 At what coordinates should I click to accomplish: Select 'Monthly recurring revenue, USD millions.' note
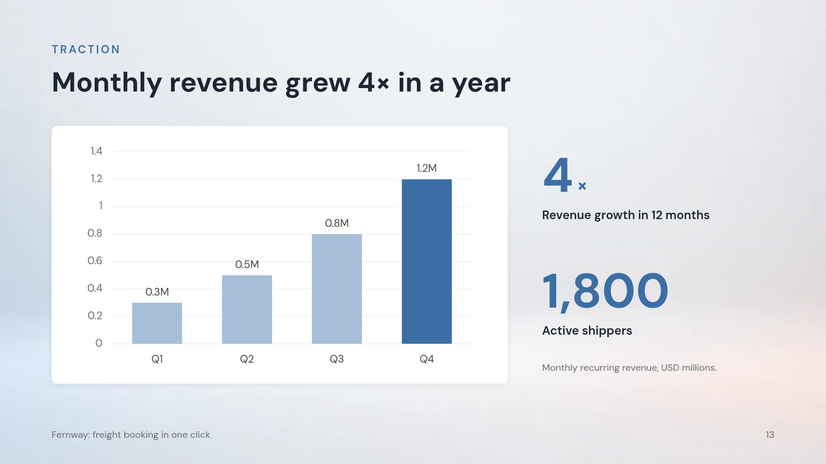[x=629, y=368]
